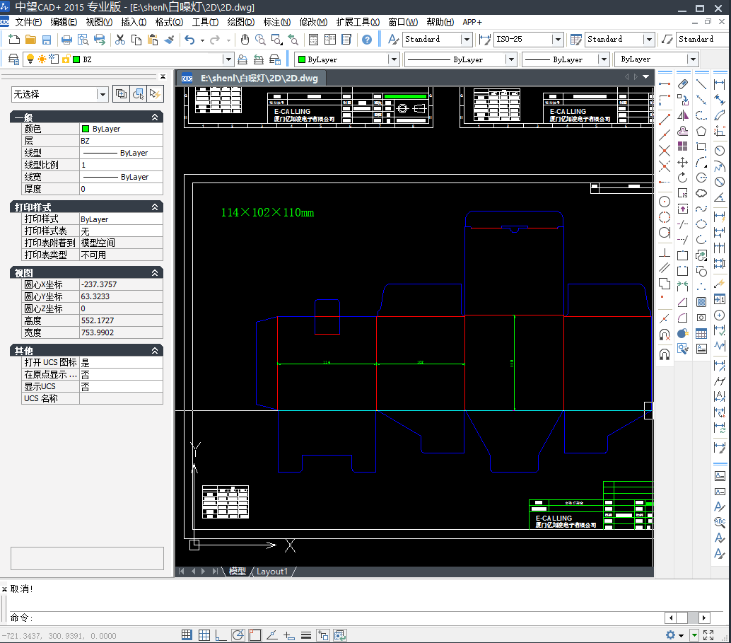Open the Layer Properties Manager icon
Viewport: 731px width, 643px height.
[13, 59]
